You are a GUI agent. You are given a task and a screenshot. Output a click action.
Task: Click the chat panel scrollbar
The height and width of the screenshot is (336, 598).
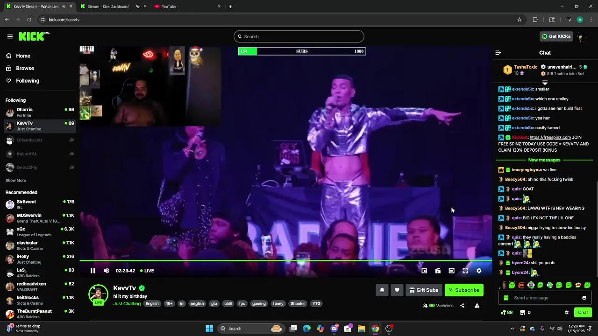(596, 229)
